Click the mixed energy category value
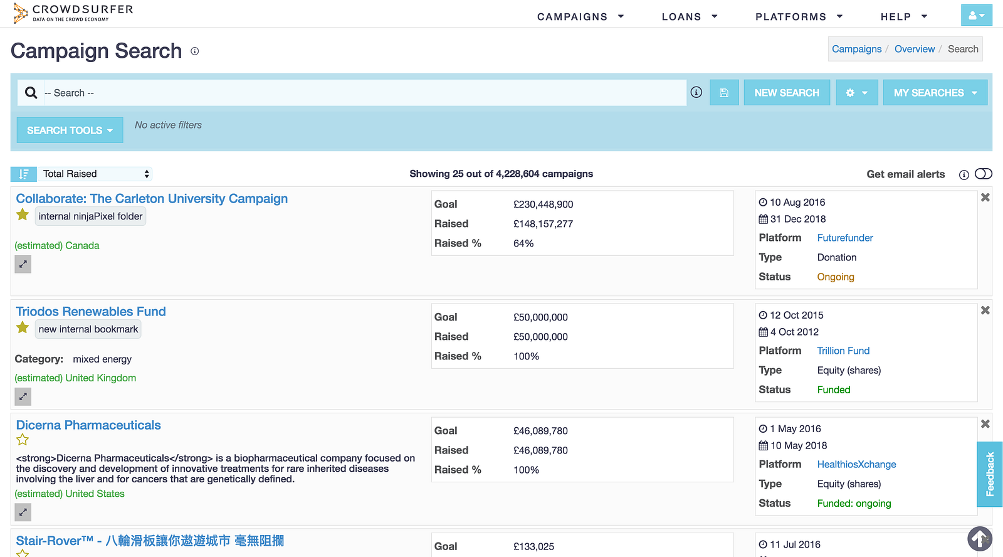 (x=102, y=359)
